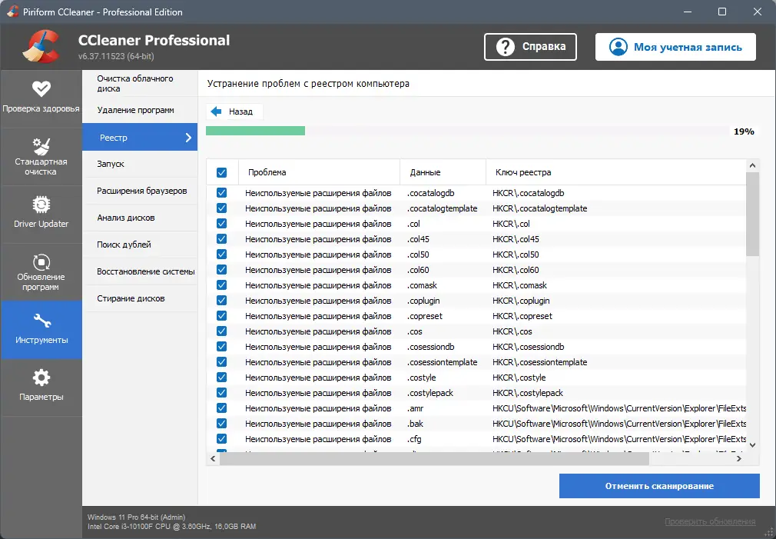Uncheck the .costylepack row checkbox

(222, 392)
